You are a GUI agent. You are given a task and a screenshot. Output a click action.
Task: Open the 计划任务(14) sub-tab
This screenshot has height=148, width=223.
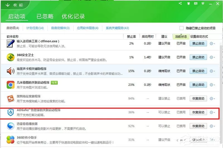click(x=35, y=28)
